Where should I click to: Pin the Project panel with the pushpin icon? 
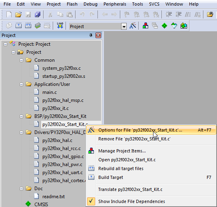click(91, 35)
